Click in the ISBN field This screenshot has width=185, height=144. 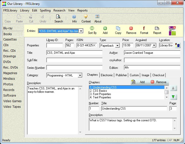coord(87,45)
